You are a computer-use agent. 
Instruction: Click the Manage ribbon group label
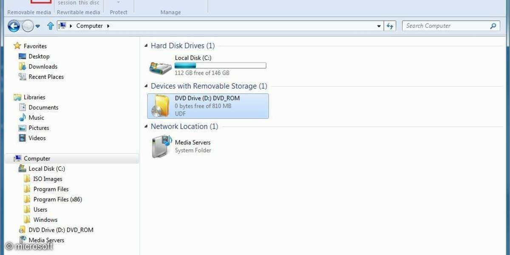pyautogui.click(x=170, y=12)
